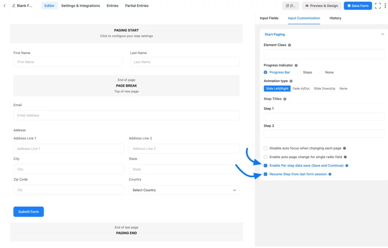Click the back arrow to exit editor
Image resolution: width=388 pixels, height=248 pixels.
4,5
